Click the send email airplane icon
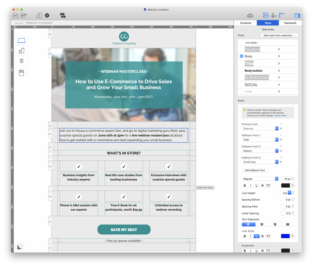This screenshot has width=313, height=267. [x=15, y=15]
